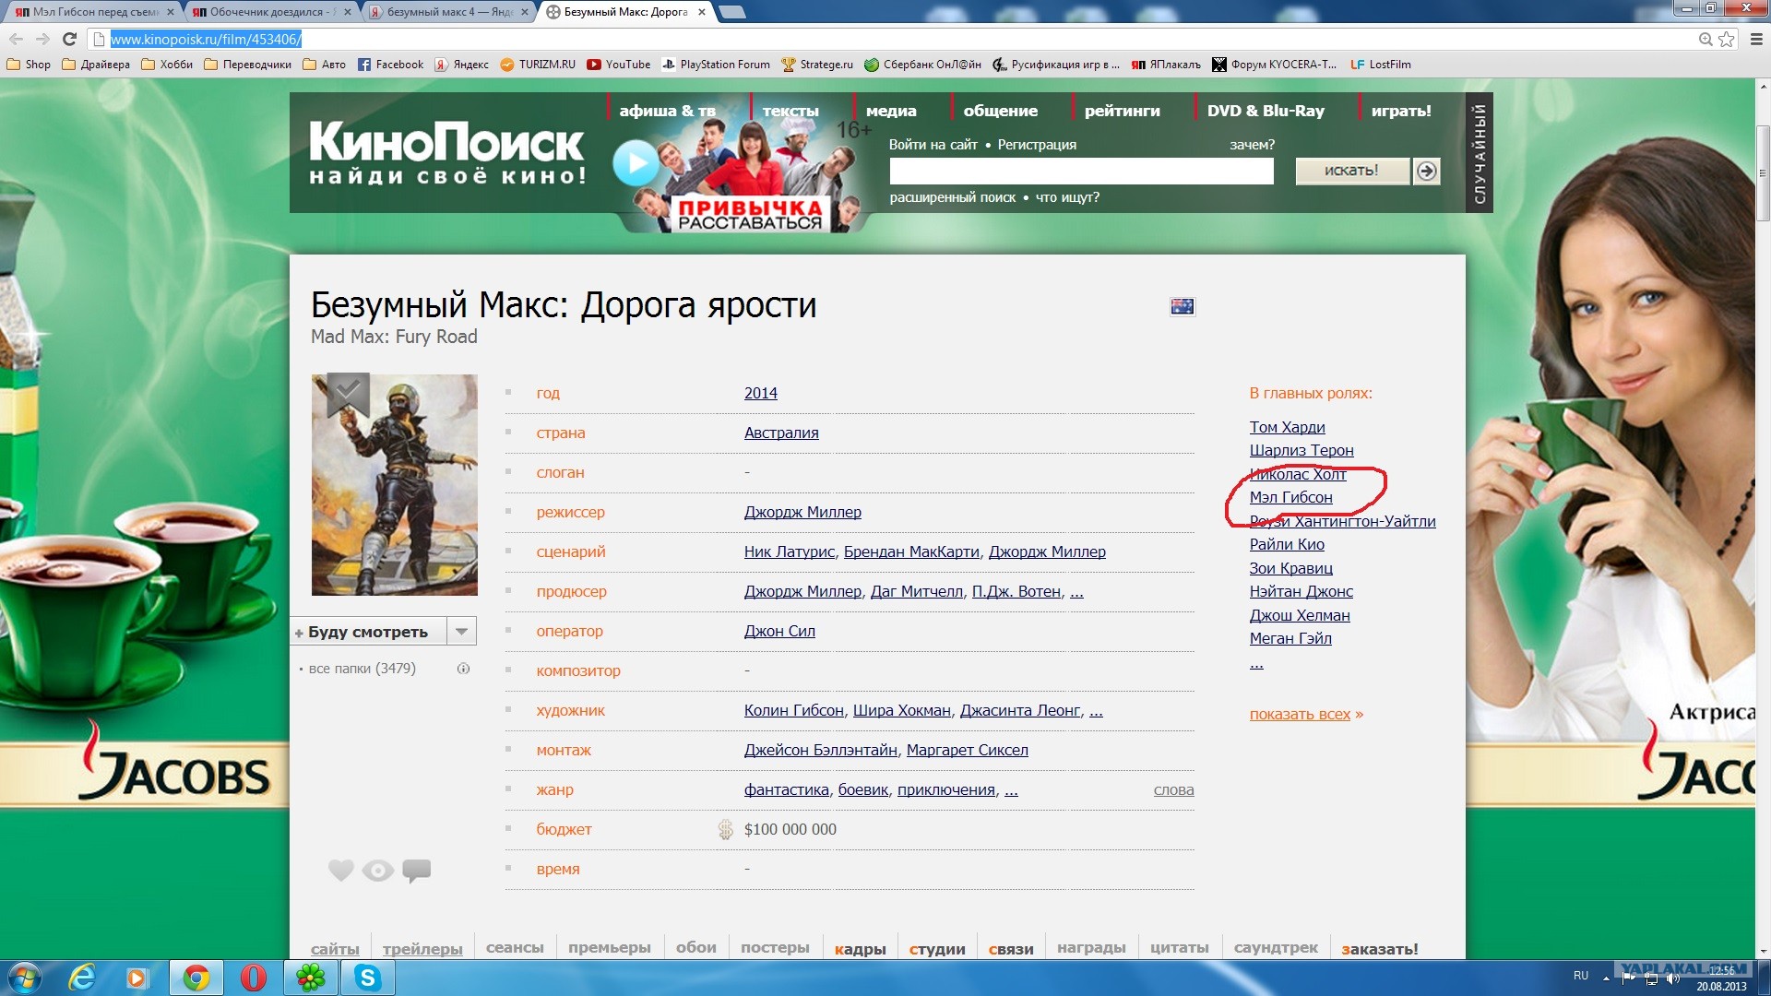Click the play button in banner

tap(636, 163)
